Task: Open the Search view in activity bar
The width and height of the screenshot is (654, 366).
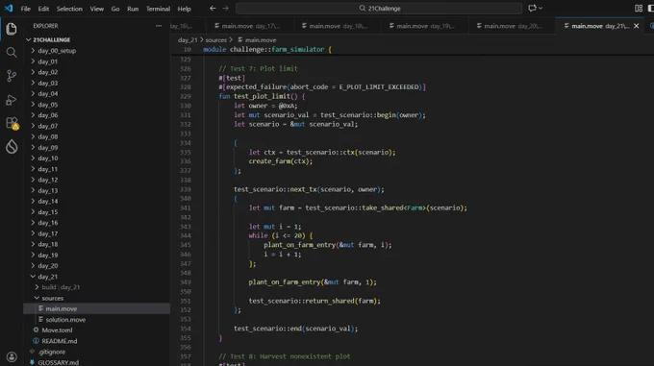Action: click(12, 53)
